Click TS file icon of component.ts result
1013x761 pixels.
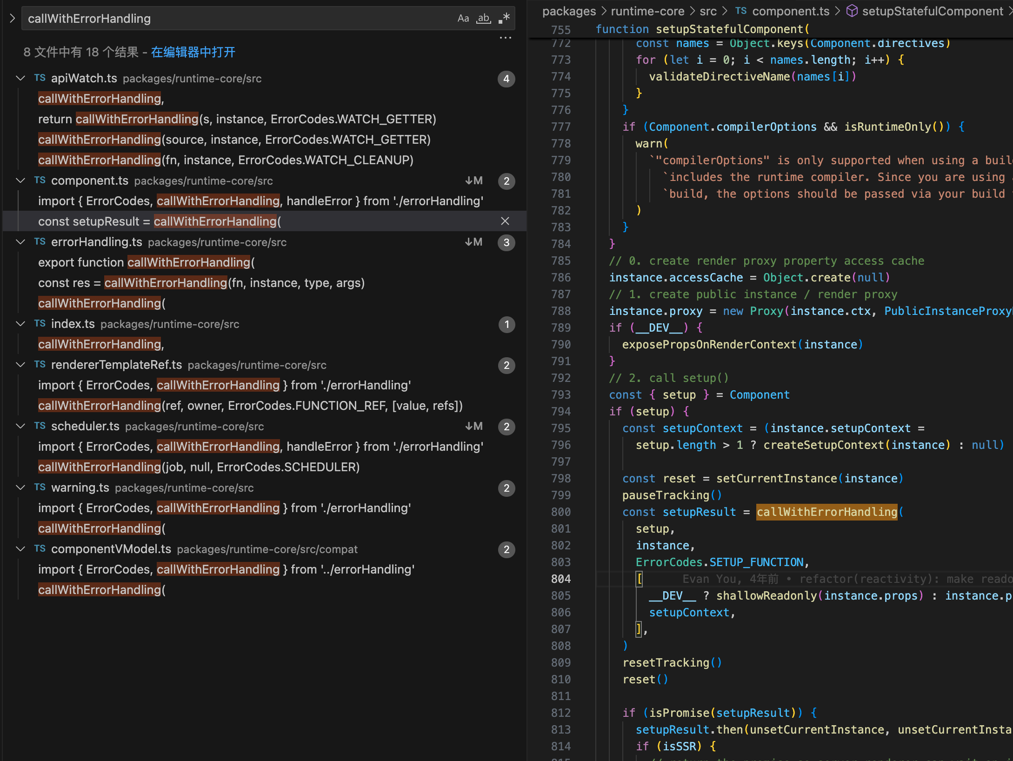[x=40, y=180]
